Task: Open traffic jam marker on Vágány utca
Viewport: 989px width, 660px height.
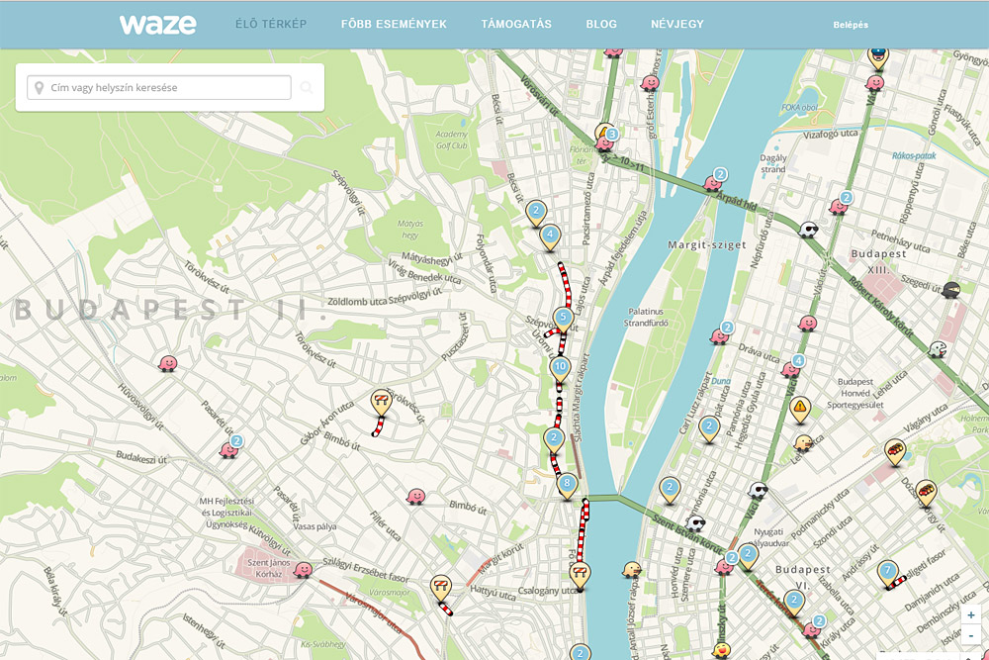Action: point(894,449)
